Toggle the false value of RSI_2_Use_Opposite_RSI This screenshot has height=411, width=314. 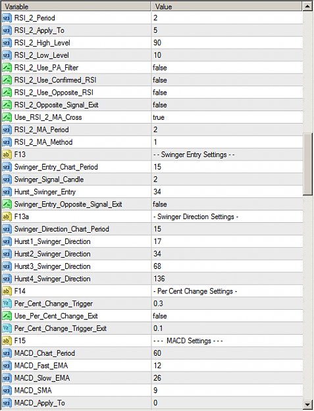[160, 93]
